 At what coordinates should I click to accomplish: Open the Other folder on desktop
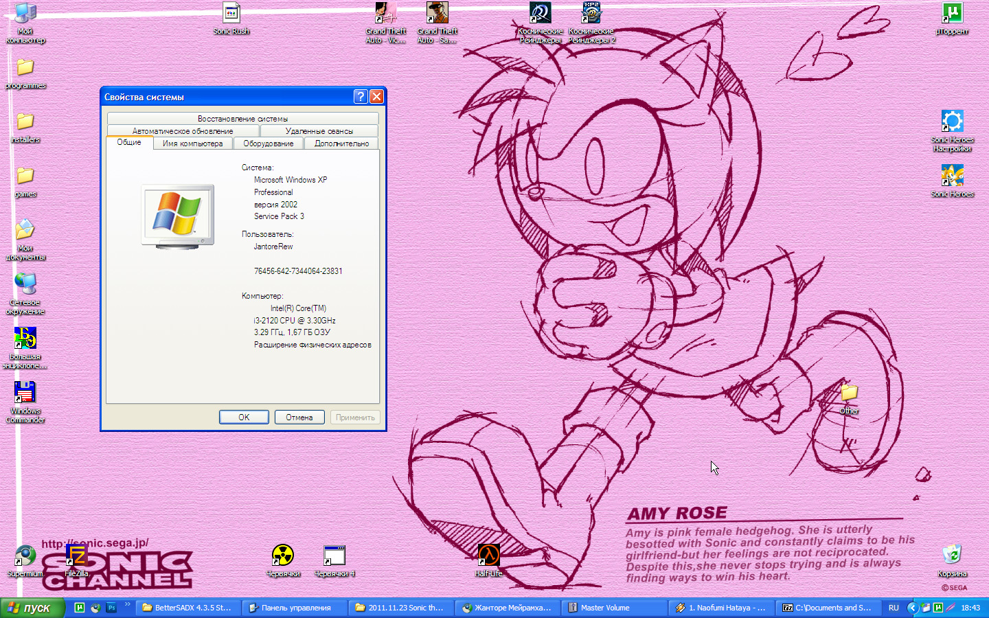pyautogui.click(x=849, y=393)
